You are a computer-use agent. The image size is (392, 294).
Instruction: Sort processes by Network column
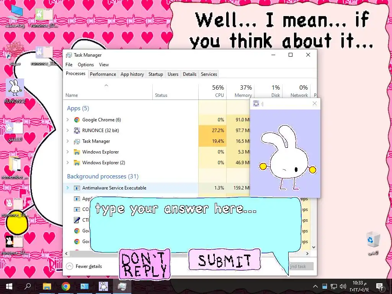pos(296,91)
